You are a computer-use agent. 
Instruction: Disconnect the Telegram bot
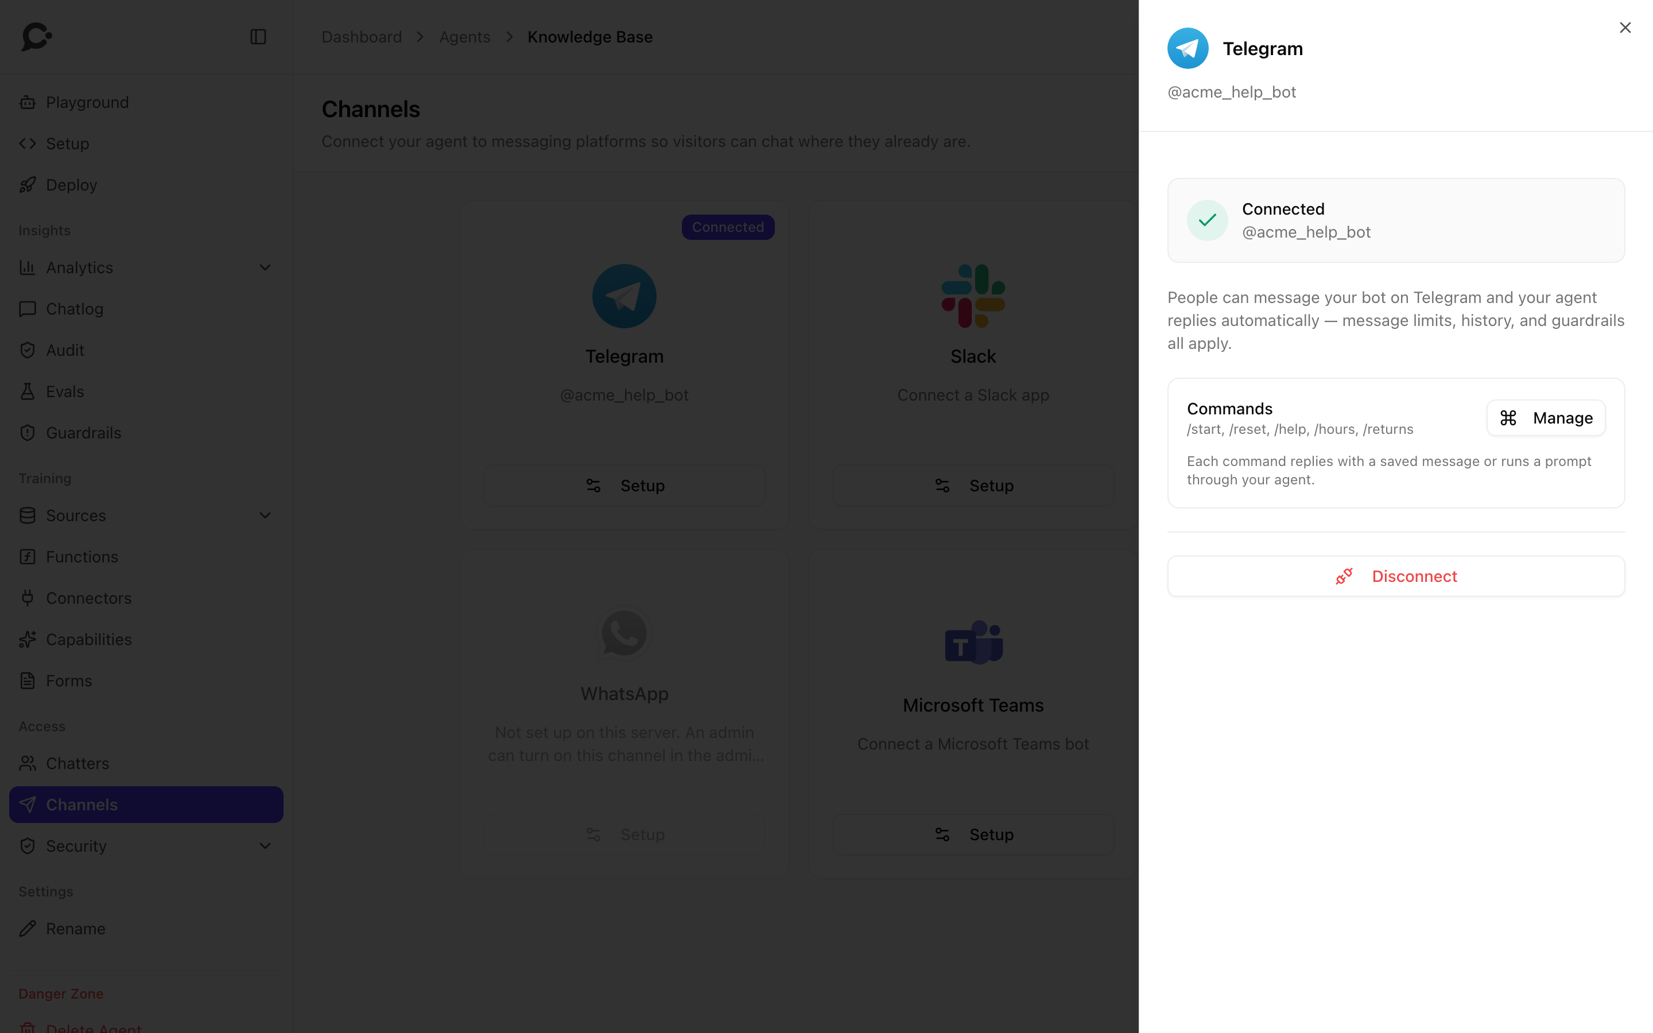click(x=1395, y=576)
